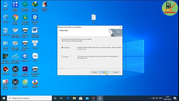179x101 pixels.
Task: Open This PC desktop icon
Action: 6,6
